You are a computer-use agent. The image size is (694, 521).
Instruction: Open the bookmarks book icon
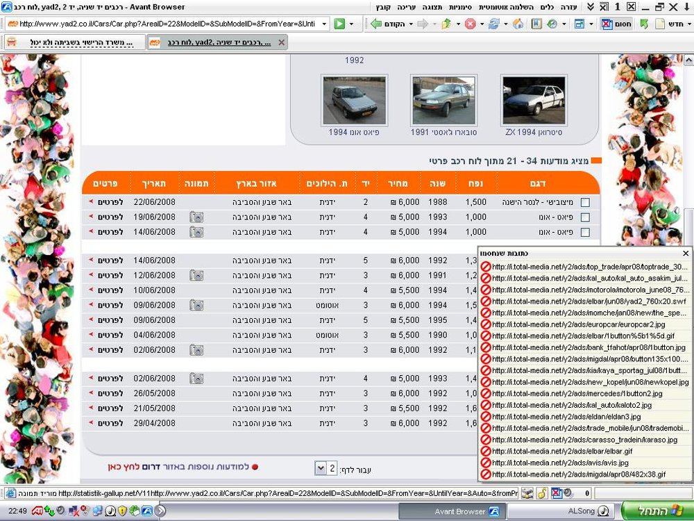(x=536, y=24)
